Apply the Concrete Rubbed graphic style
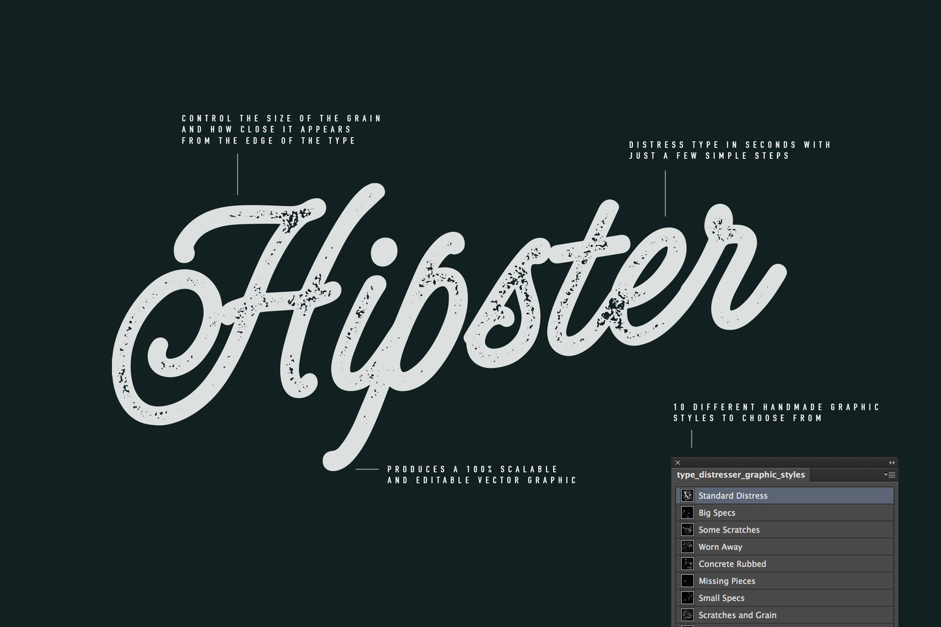The height and width of the screenshot is (627, 941). (x=785, y=564)
